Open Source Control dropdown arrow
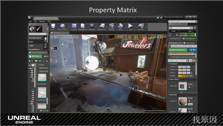This screenshot has width=223, height=126. coord(69,27)
